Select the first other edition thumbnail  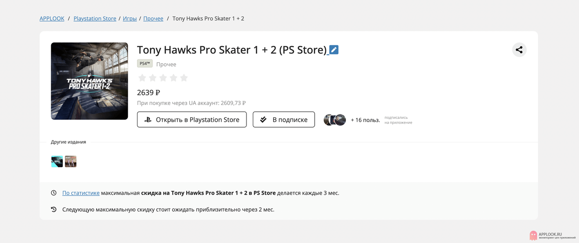[x=57, y=161]
